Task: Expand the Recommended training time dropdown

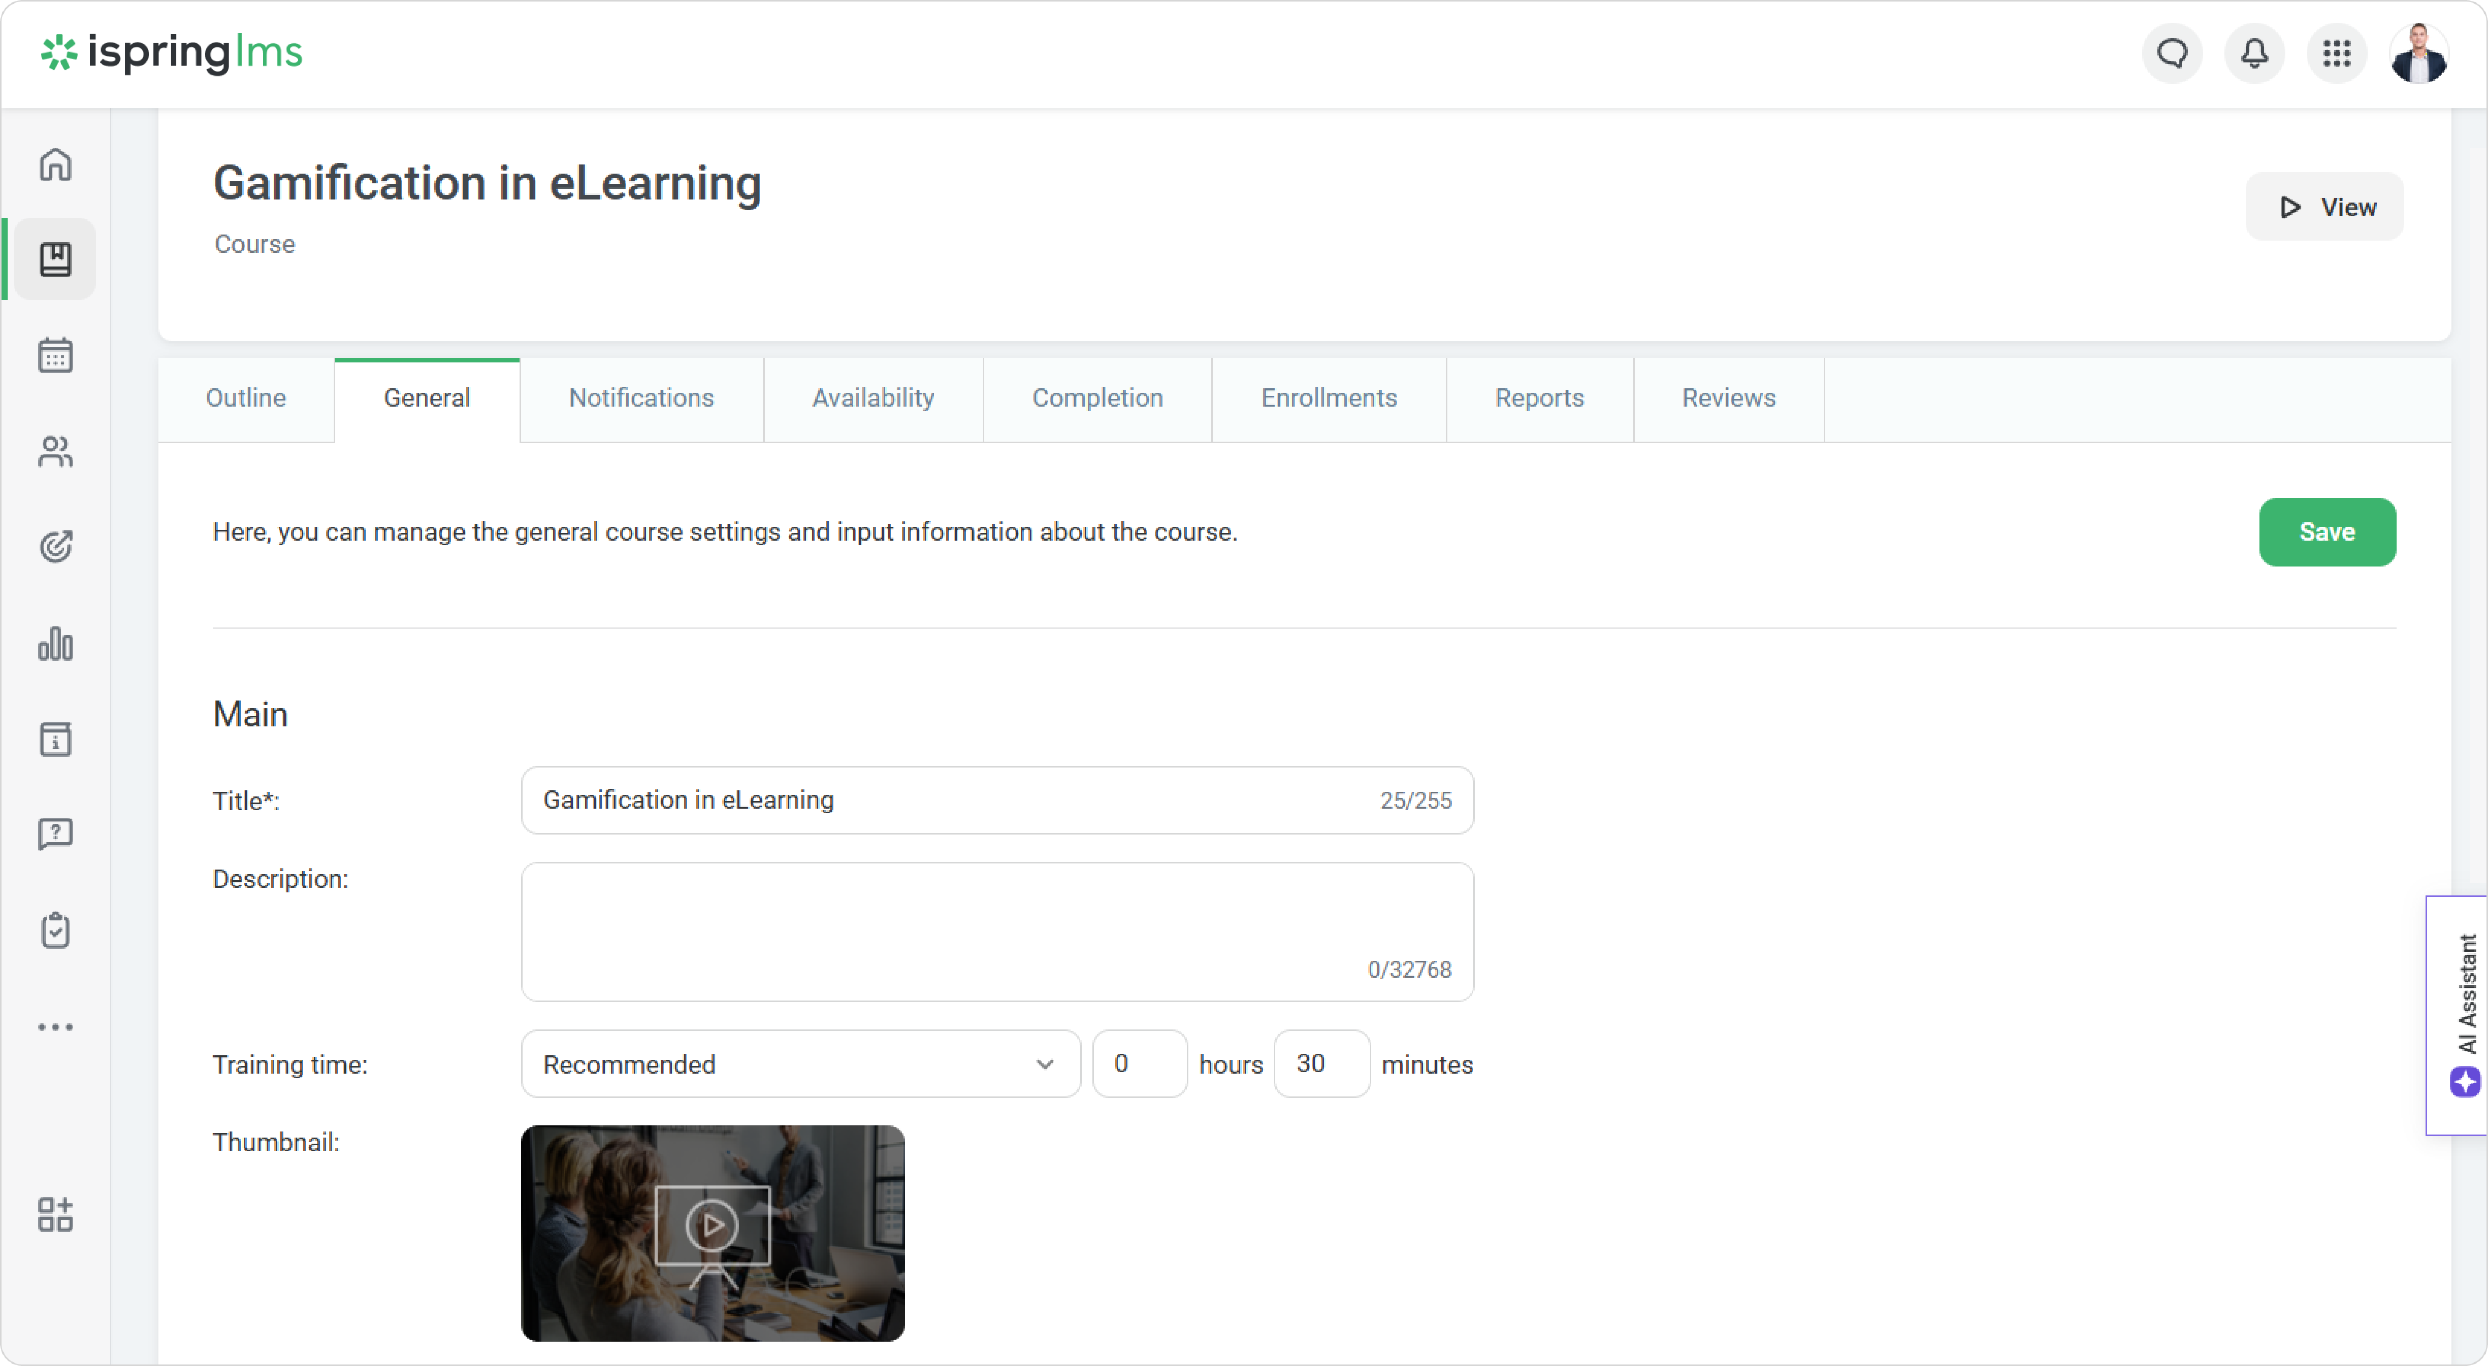Action: [x=800, y=1064]
